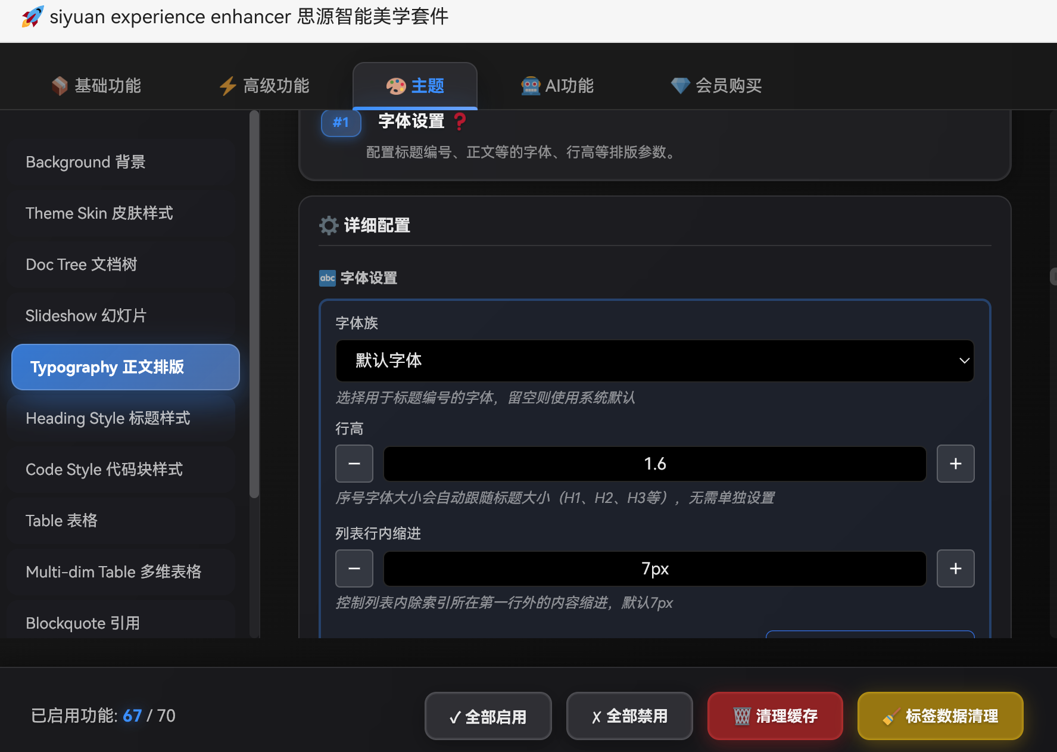The image size is (1057, 752).
Task: Click the 字体设置 card heading
Action: pos(411,122)
